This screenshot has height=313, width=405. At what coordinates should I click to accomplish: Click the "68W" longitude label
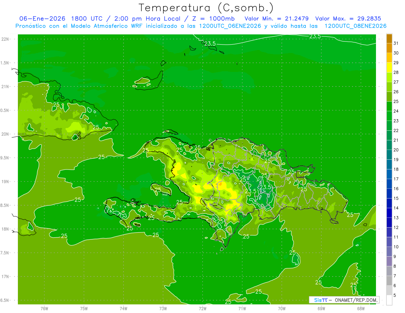coord(361,309)
